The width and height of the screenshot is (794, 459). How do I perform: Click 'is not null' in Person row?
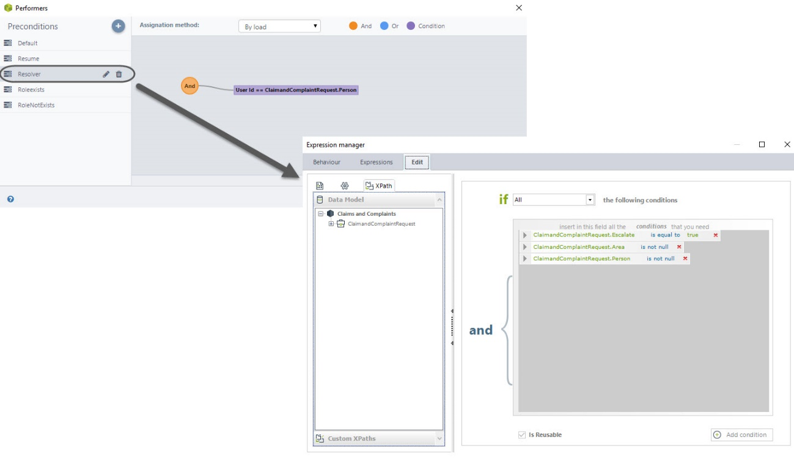click(x=661, y=259)
